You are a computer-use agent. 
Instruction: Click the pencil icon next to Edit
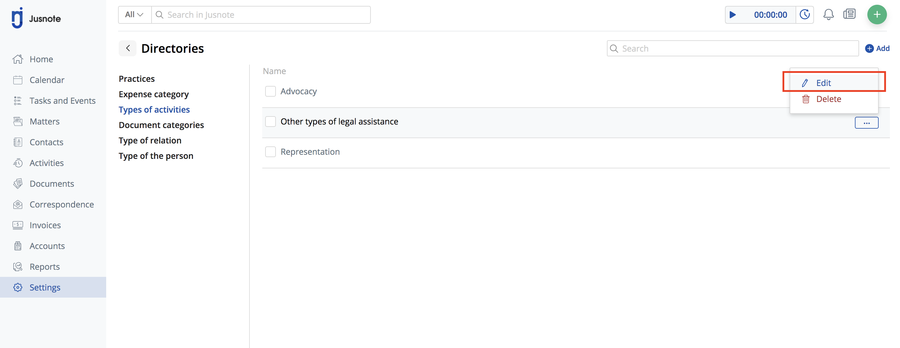pyautogui.click(x=805, y=83)
